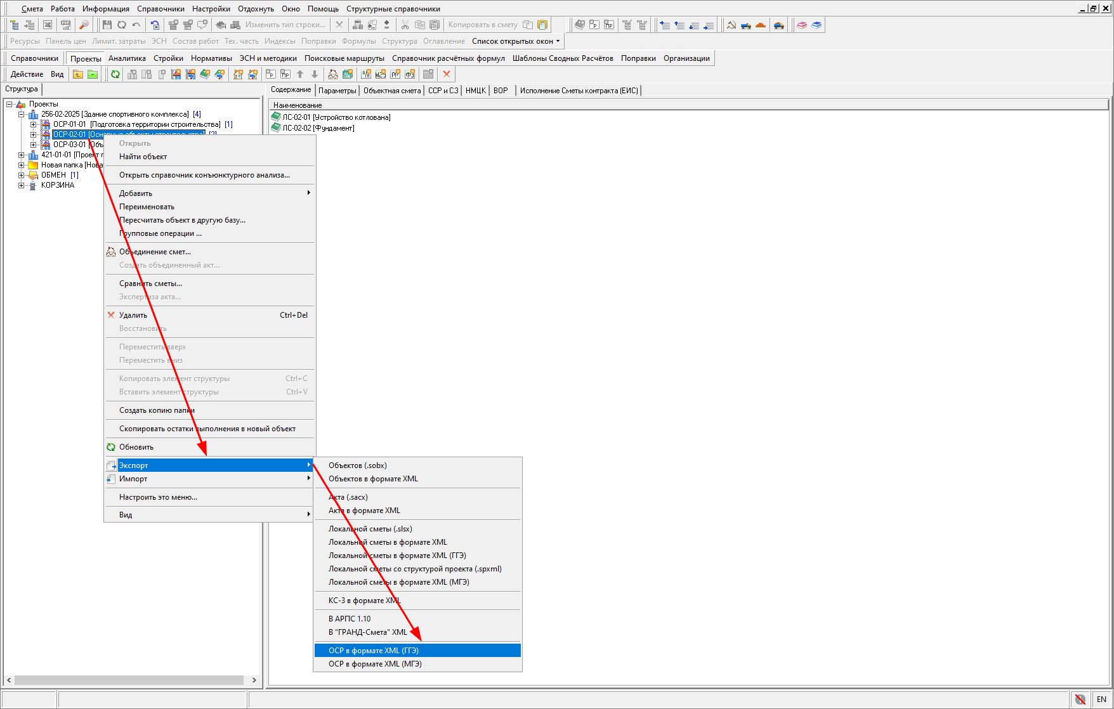The height and width of the screenshot is (709, 1114).
Task: Click the hammer and sickle labor icon
Action: 731,25
